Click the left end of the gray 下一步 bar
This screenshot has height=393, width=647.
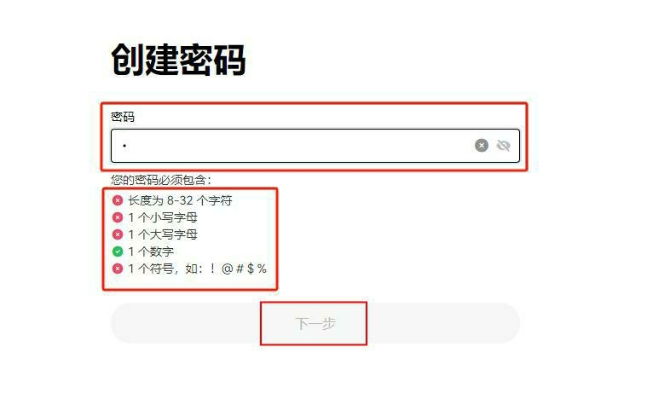(x=124, y=323)
